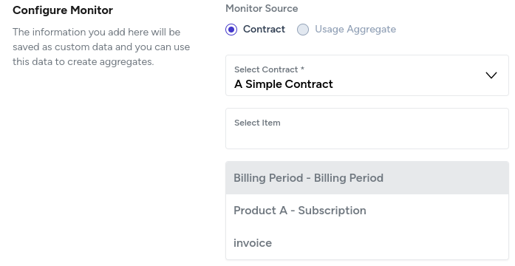Click the required asterisk beside Select Contract

coord(302,69)
